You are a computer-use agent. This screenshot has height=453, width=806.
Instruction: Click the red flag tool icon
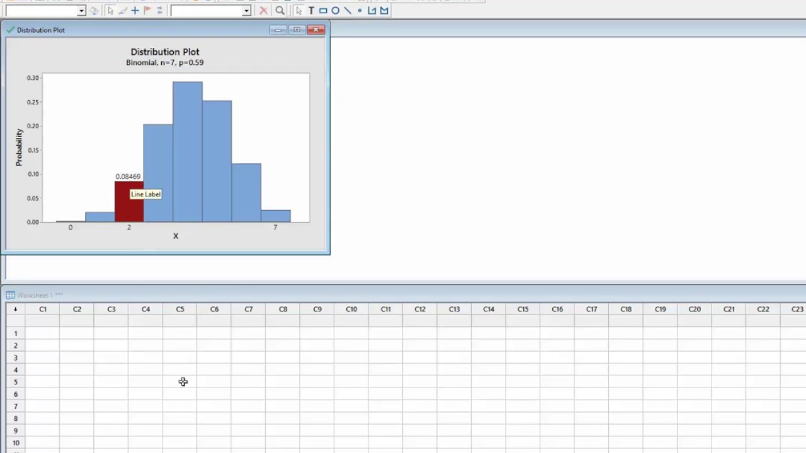click(x=147, y=11)
